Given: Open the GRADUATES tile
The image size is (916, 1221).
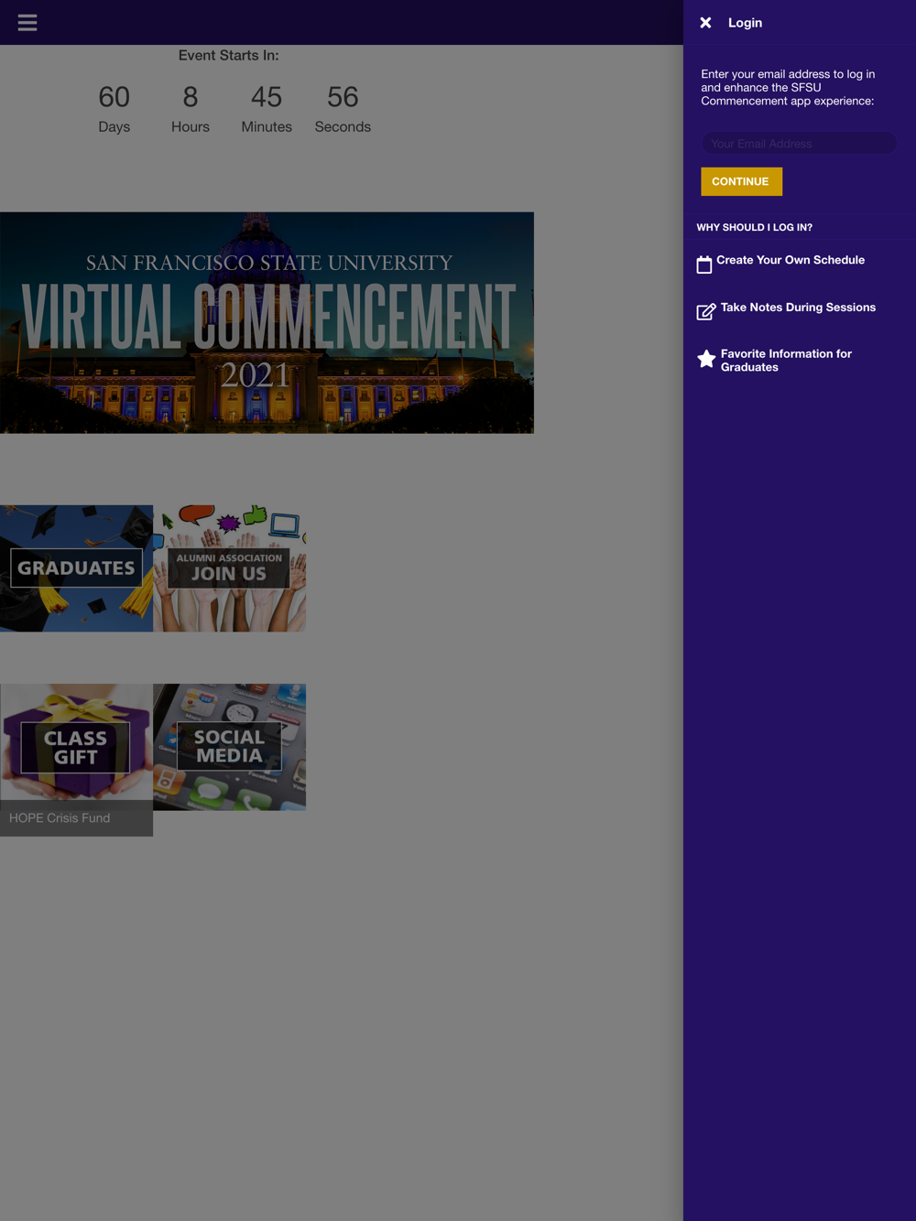Looking at the screenshot, I should tap(76, 568).
